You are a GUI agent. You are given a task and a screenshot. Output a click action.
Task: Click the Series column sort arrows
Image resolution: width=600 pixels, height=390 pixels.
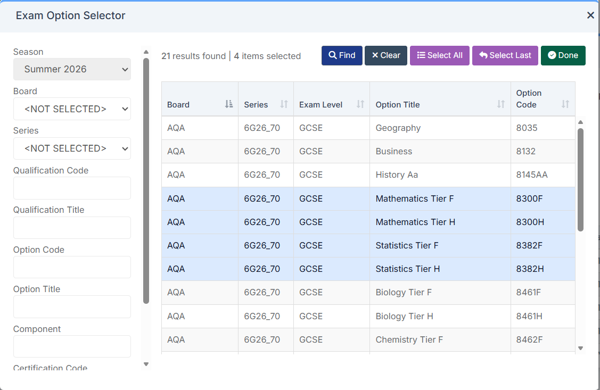pos(284,104)
